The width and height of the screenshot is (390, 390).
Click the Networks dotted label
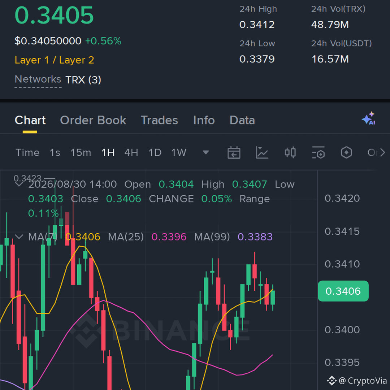point(38,79)
